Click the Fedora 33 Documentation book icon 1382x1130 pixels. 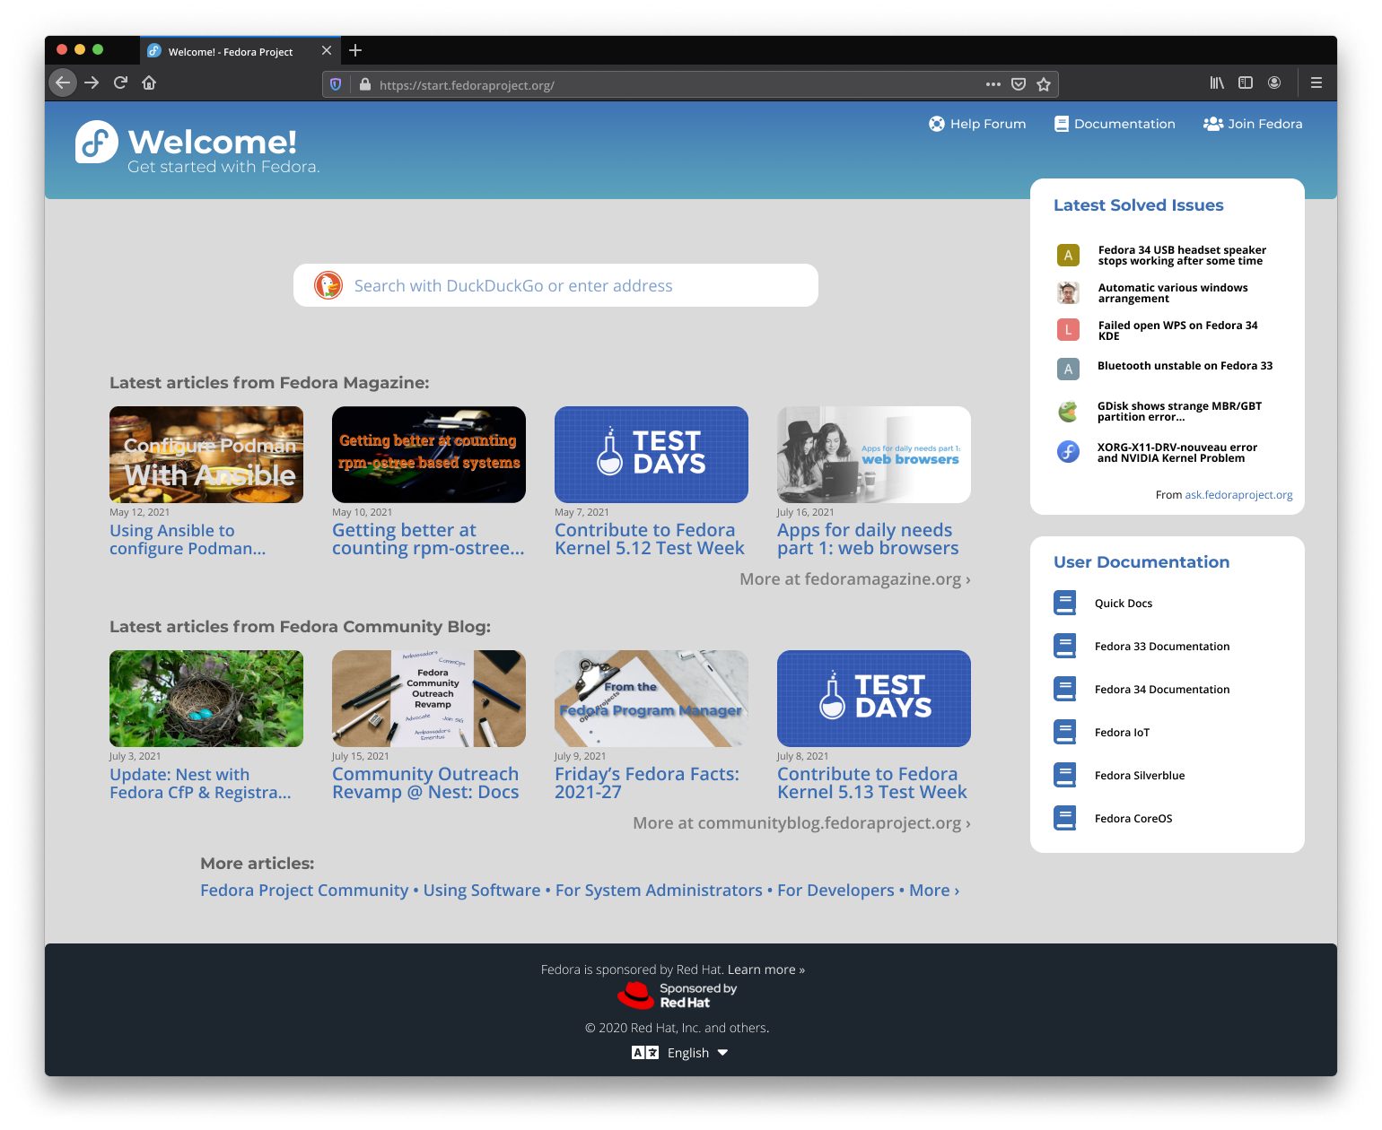tap(1065, 646)
